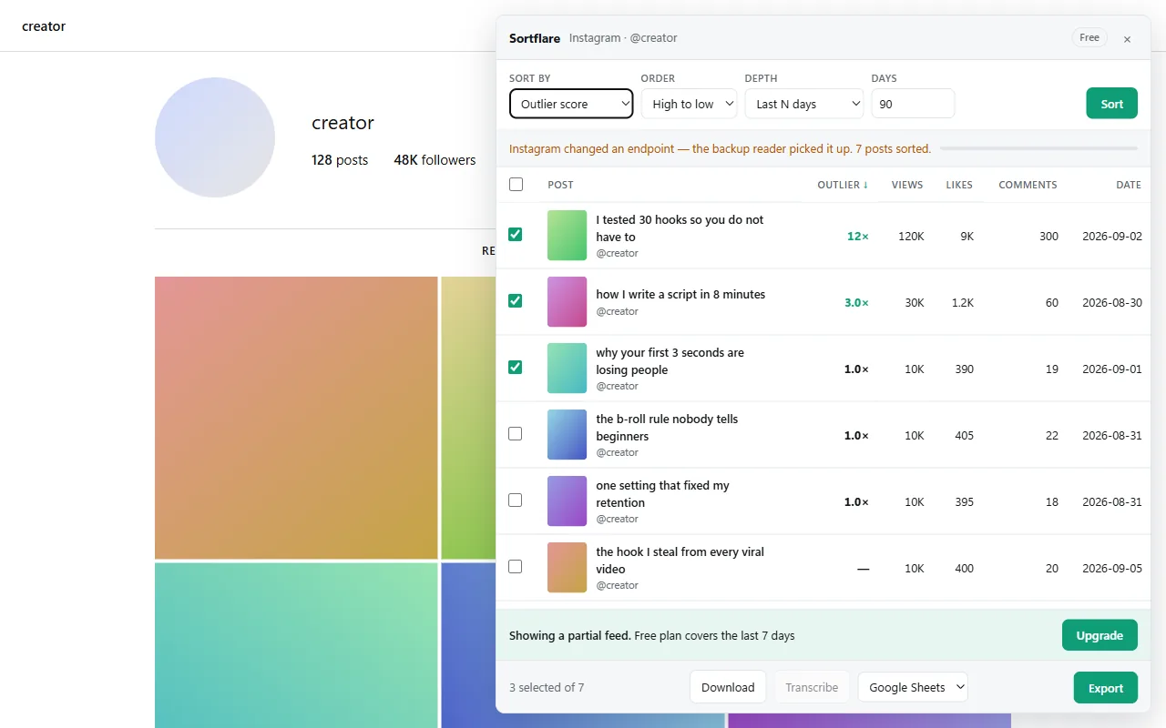Sort by the Views column header
Viewport: 1166px width, 728px height.
coord(907,185)
